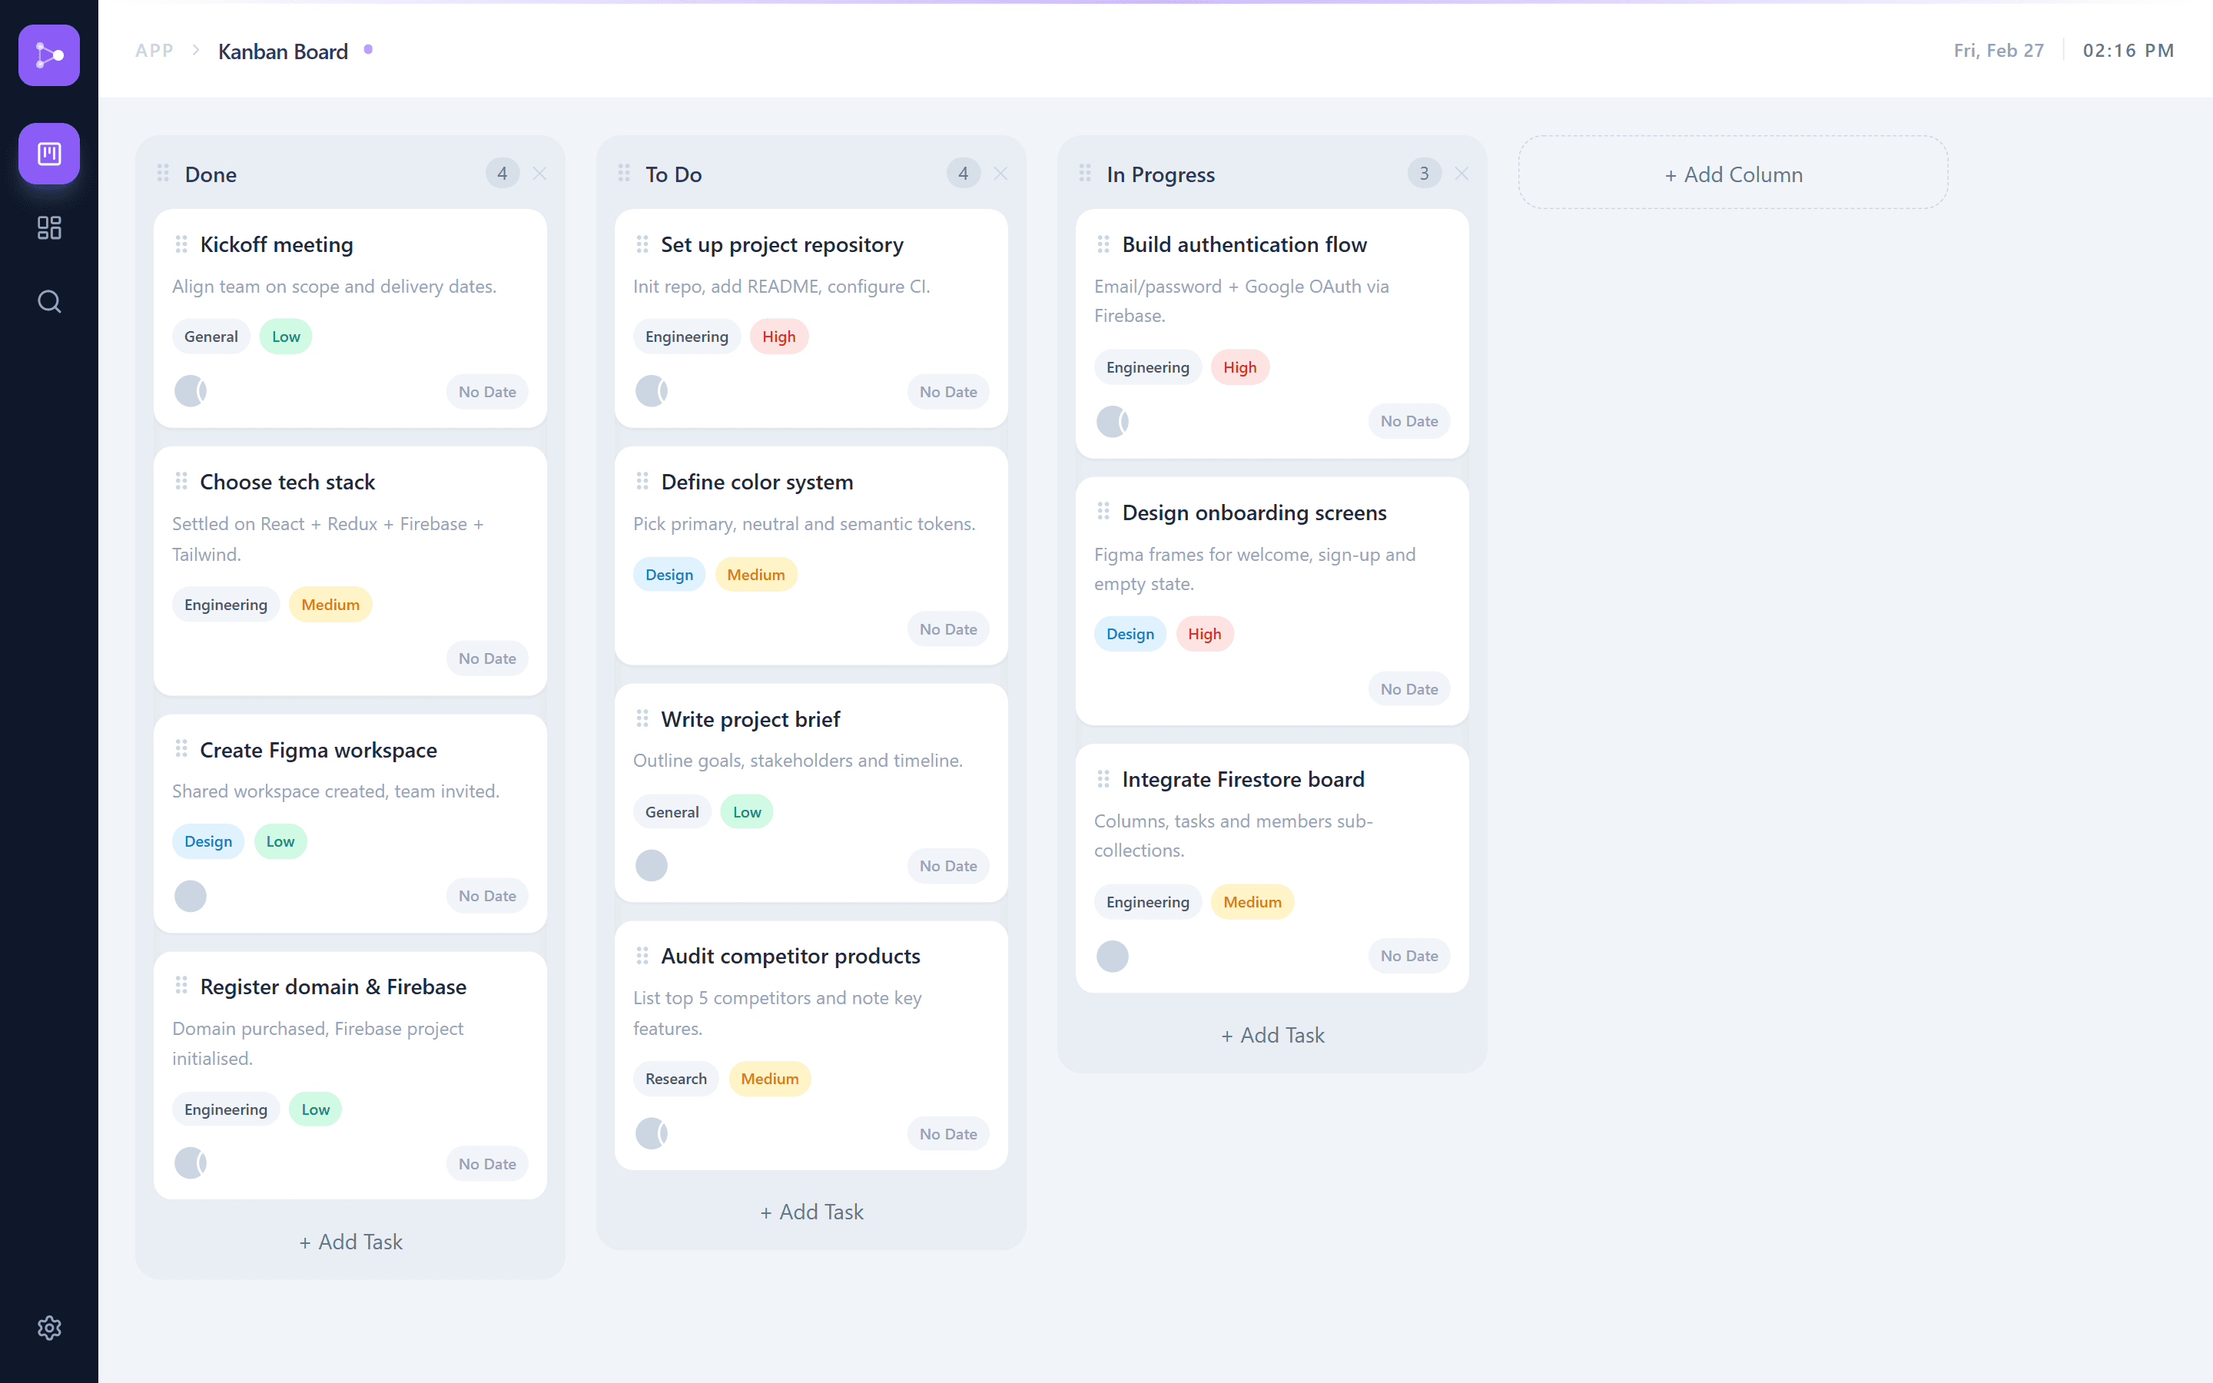Open No Date on Integrate Firestore board card
This screenshot has height=1383, width=2213.
pyautogui.click(x=1409, y=956)
